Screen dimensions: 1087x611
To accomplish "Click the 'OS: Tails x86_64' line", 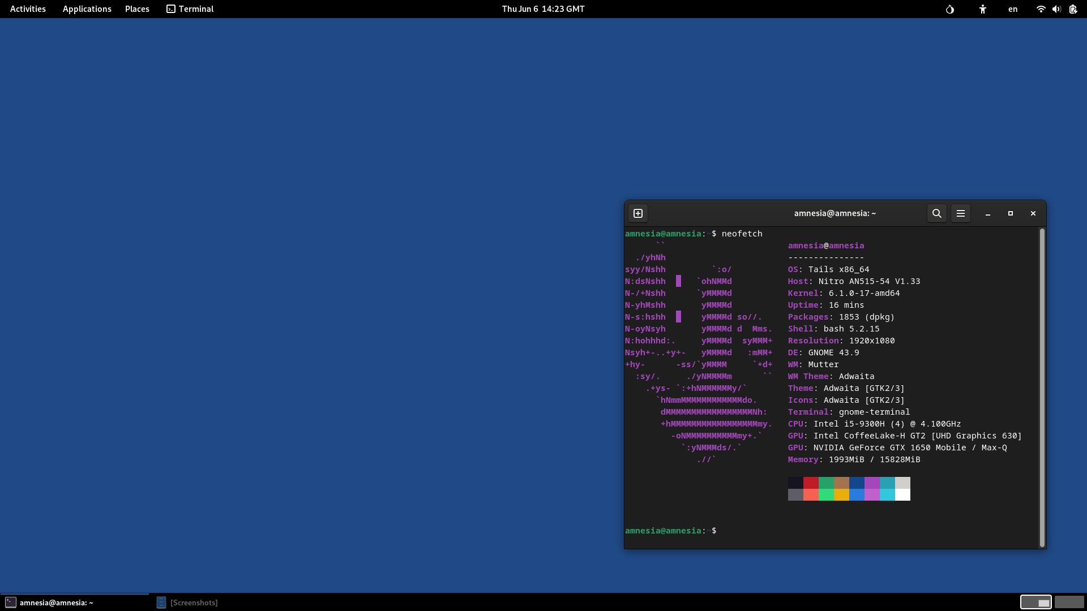I will pos(828,269).
